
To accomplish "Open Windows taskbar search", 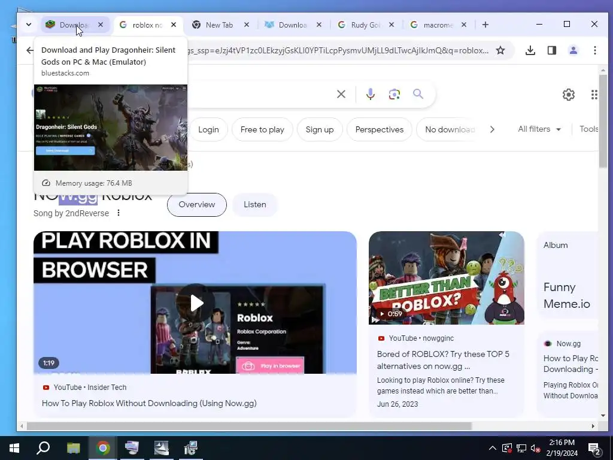I will (x=43, y=448).
